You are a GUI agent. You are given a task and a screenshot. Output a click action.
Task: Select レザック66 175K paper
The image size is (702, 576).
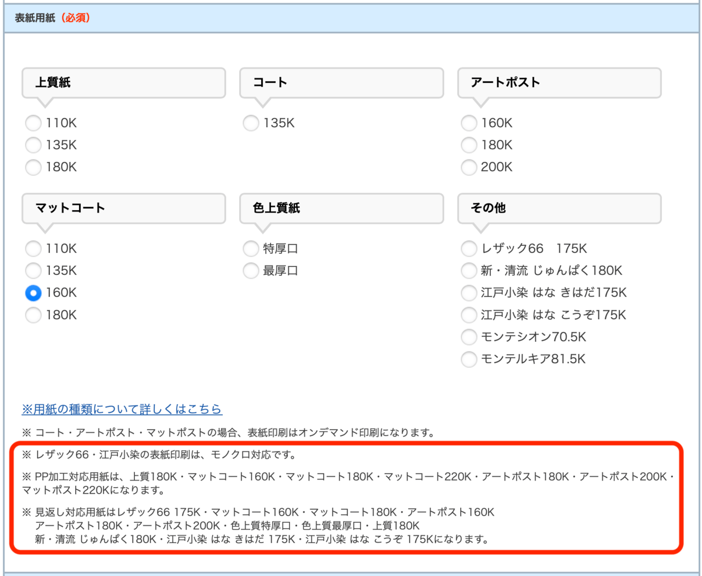point(469,249)
